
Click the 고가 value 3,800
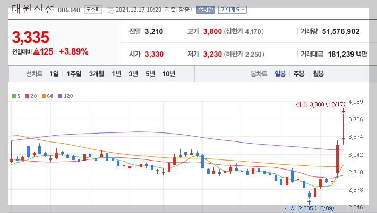(212, 31)
